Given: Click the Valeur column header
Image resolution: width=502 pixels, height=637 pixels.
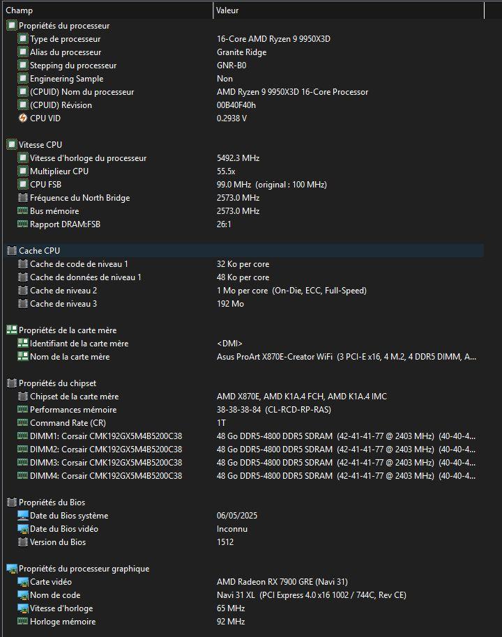Looking at the screenshot, I should pos(349,10).
